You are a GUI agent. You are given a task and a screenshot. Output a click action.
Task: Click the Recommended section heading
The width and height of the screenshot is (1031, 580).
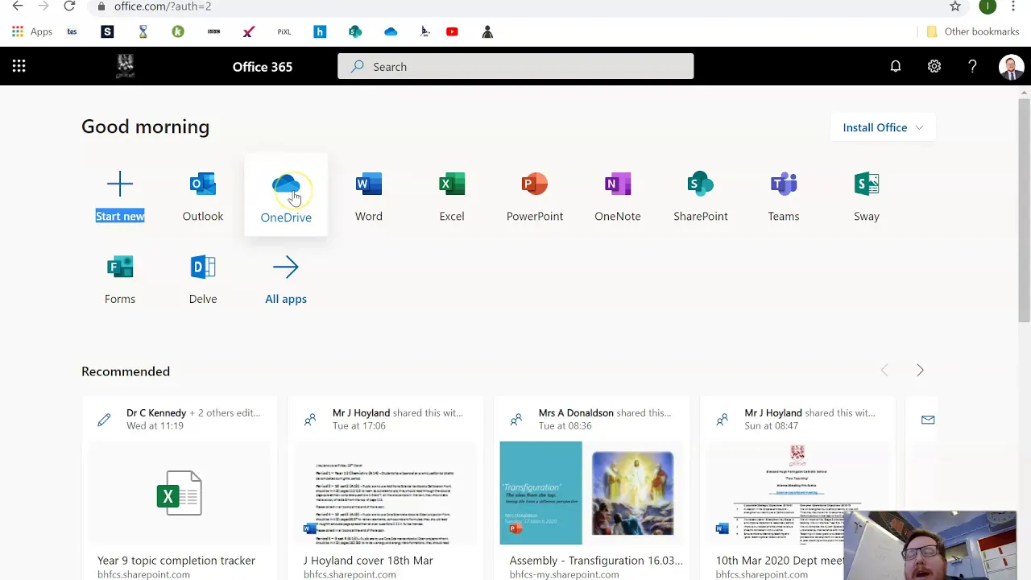(x=126, y=371)
